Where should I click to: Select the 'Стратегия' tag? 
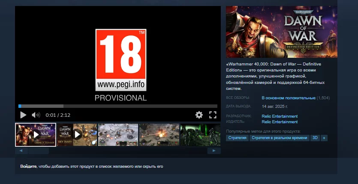237,138
